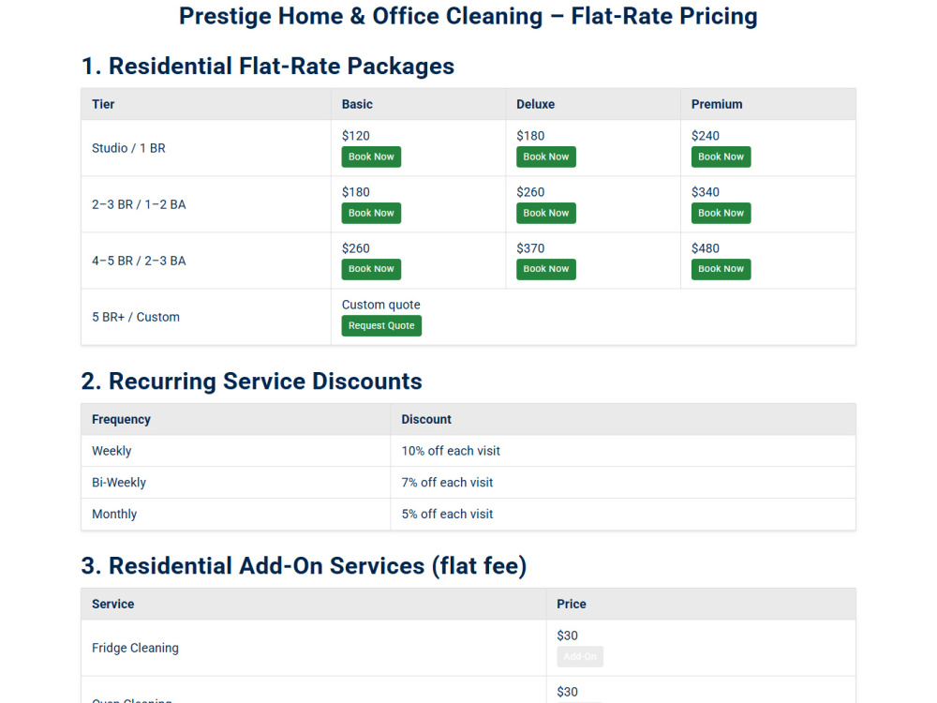This screenshot has width=937, height=703.
Task: Book the 4–5 BR Basic $260 package
Action: [371, 269]
